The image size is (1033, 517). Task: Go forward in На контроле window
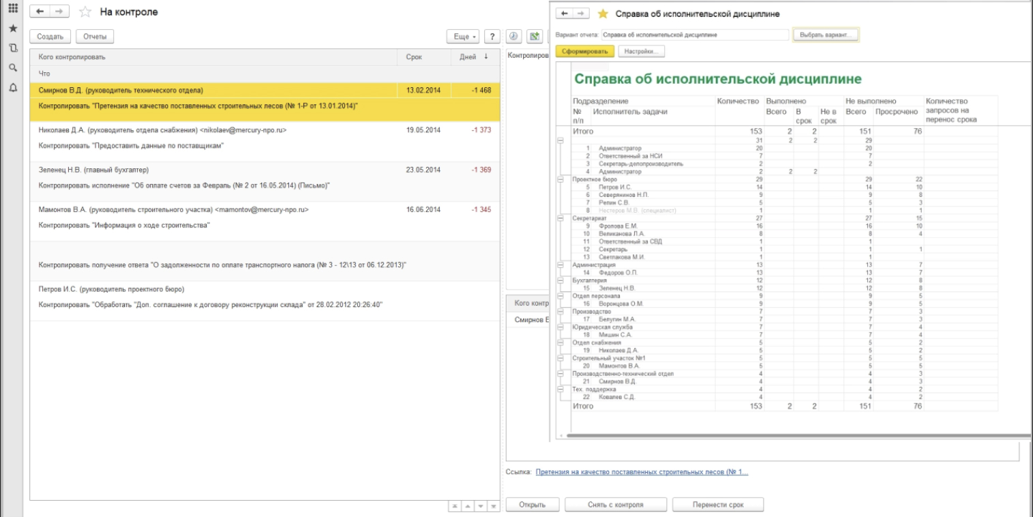pyautogui.click(x=59, y=12)
